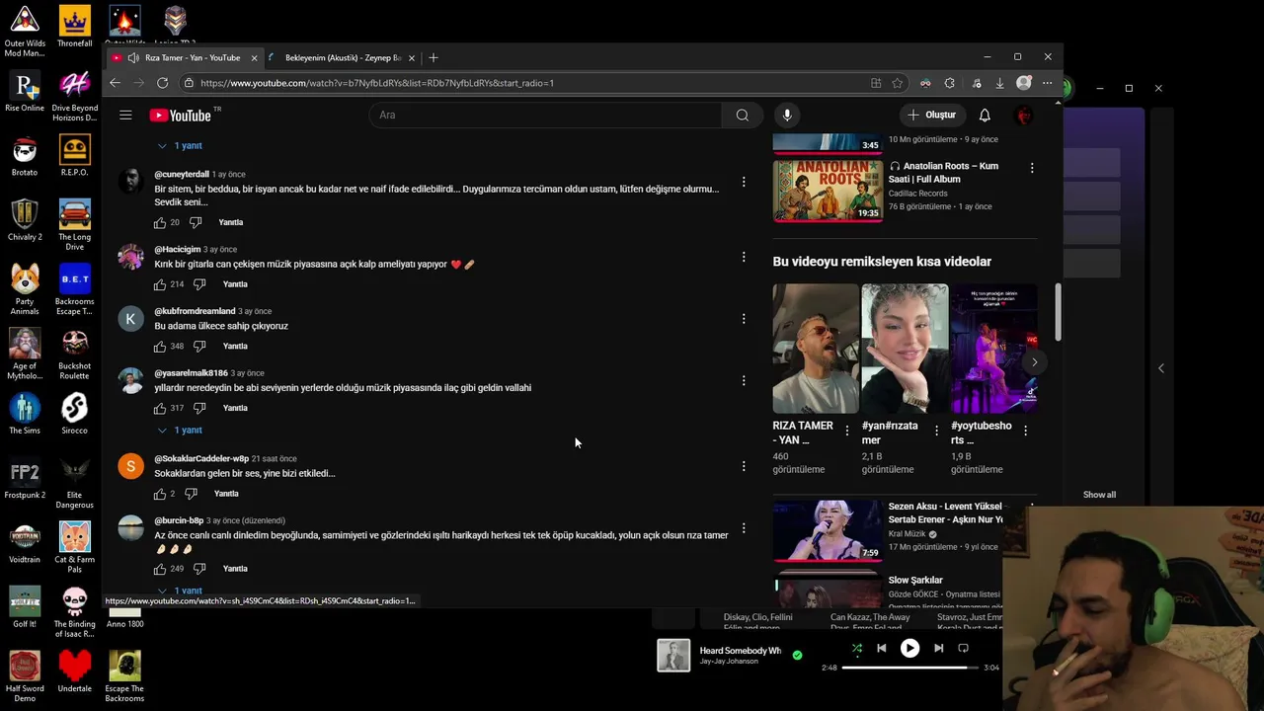Viewport: 1264px width, 711px height.
Task: Reply to @cuneyterdall with Yanıtla
Action: pos(230,223)
